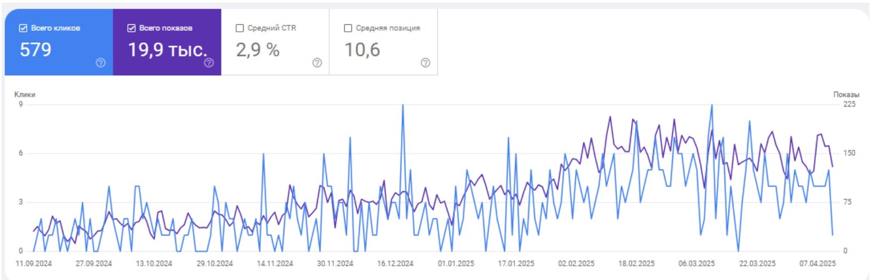
Task: Uncheck the Всего кликов checkbox
Action: pos(23,28)
